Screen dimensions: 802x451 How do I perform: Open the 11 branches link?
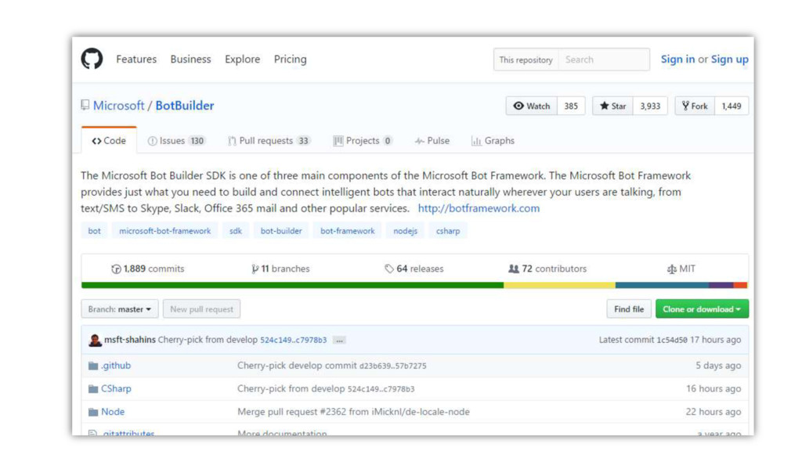click(x=280, y=269)
